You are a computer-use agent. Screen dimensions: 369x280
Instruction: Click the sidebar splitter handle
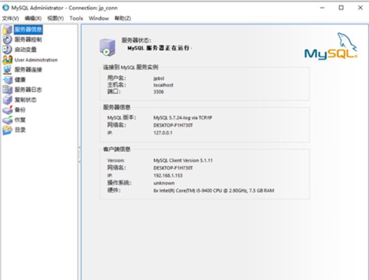coord(79,154)
